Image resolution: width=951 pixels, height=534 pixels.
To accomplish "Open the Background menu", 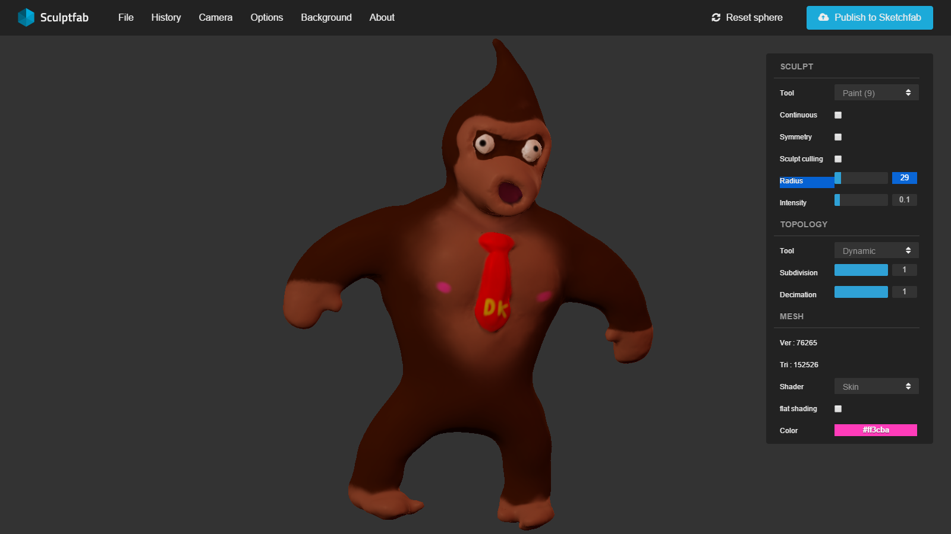I will pyautogui.click(x=326, y=18).
